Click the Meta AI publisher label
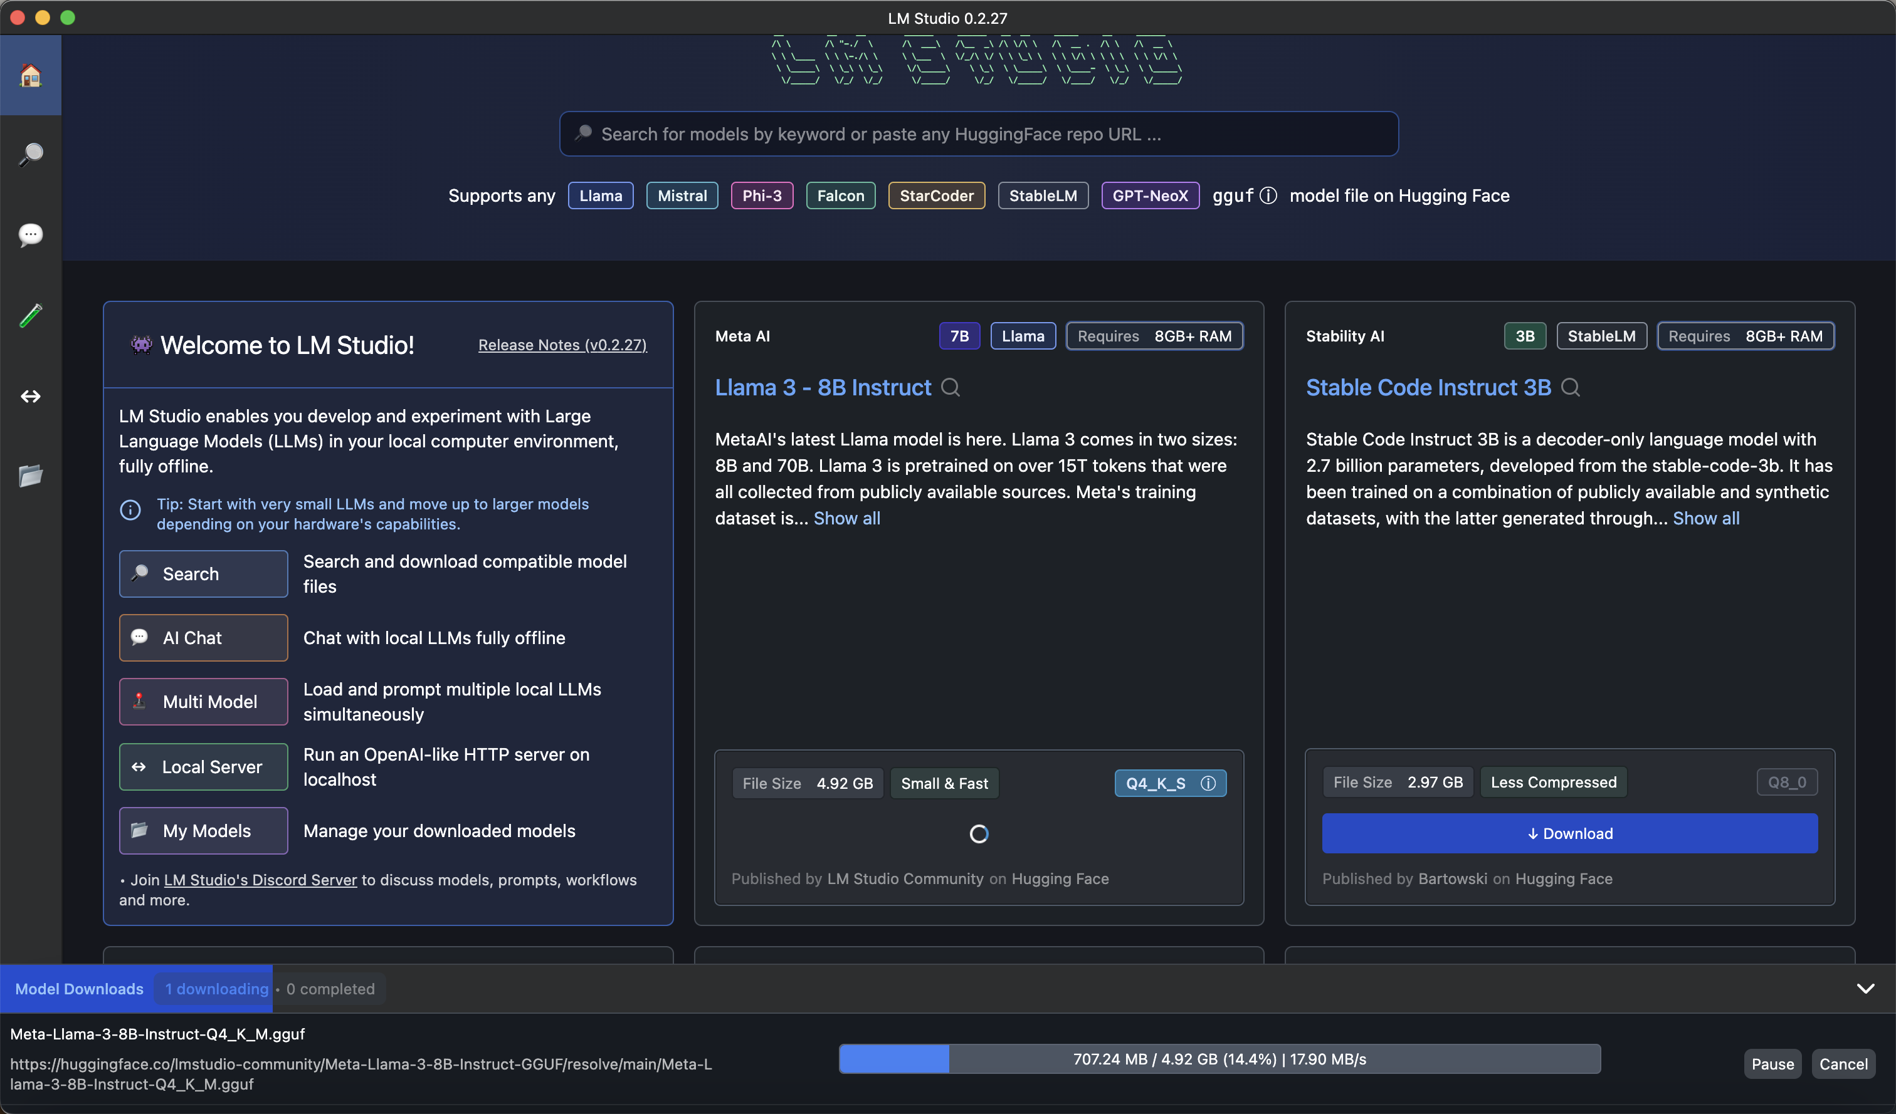The image size is (1896, 1114). tap(742, 336)
